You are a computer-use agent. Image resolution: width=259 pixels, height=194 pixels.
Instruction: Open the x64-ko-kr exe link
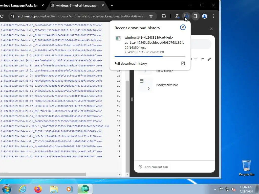point(51,65)
